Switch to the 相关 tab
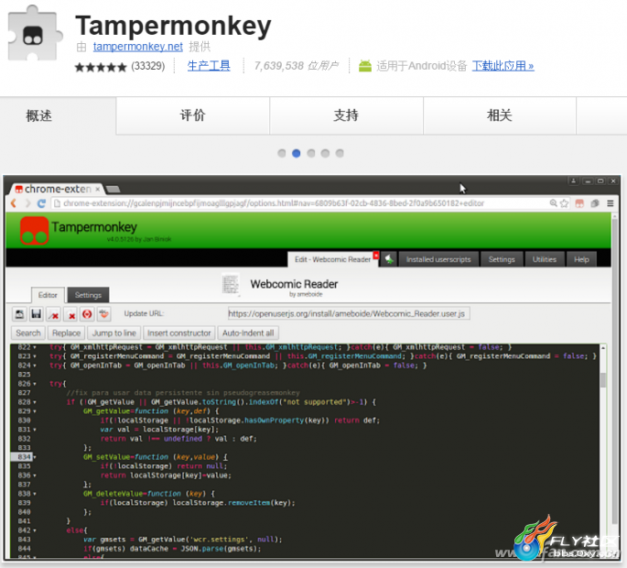 tap(500, 115)
